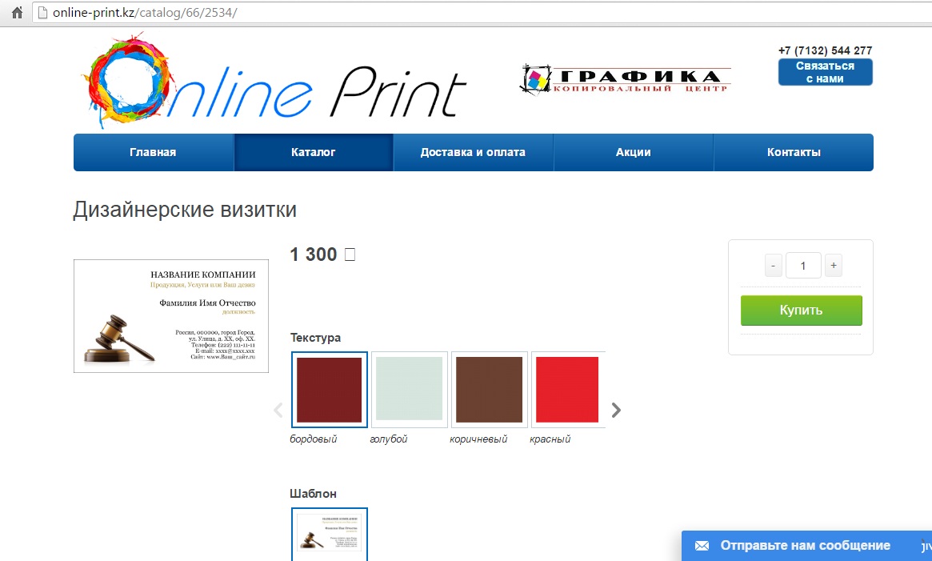Select the красный texture swatch

coord(568,390)
